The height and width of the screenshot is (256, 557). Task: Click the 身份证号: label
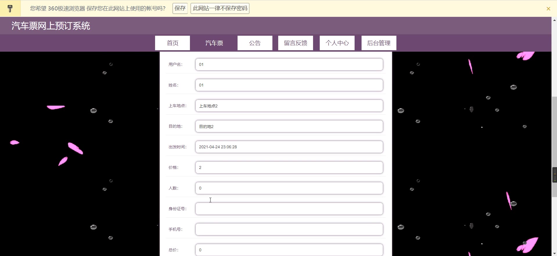pyautogui.click(x=177, y=209)
